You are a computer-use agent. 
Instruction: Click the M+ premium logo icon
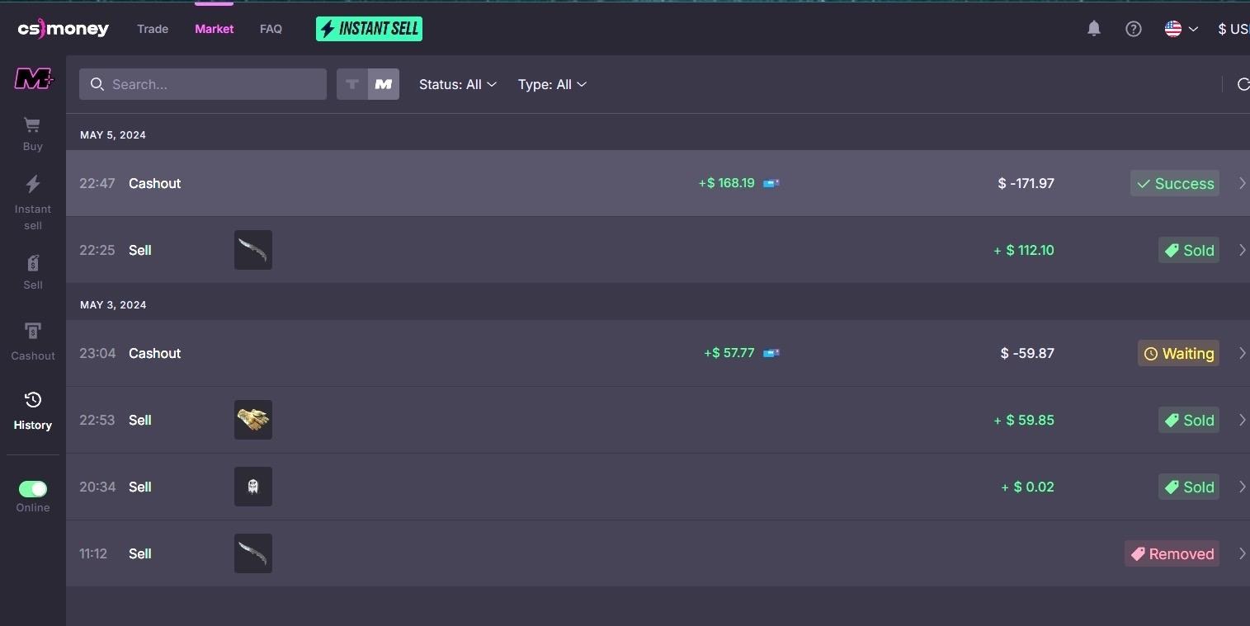coord(34,79)
